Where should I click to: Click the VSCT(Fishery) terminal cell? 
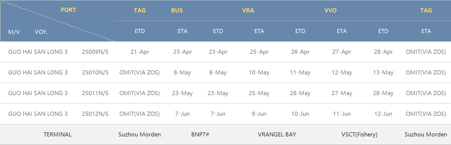359,135
